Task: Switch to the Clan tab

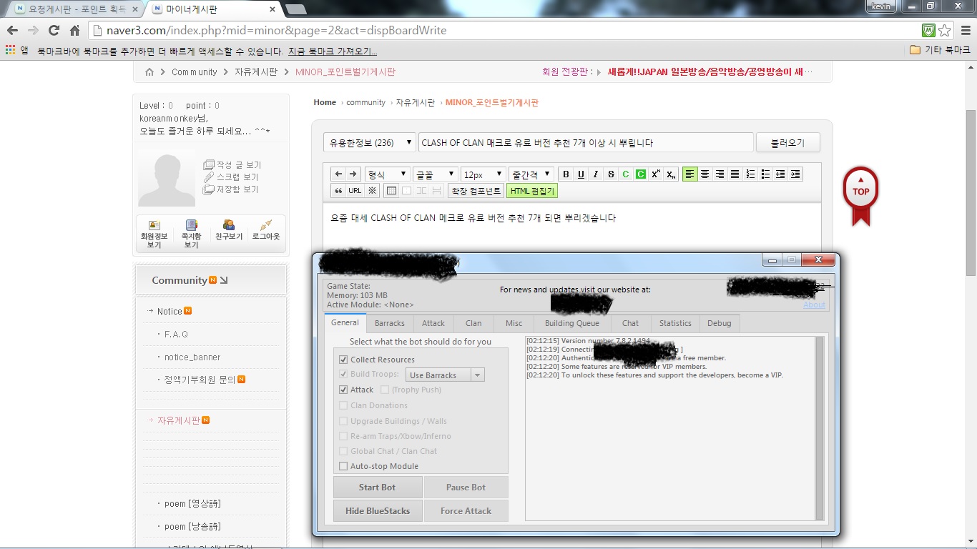Action: pos(473,323)
